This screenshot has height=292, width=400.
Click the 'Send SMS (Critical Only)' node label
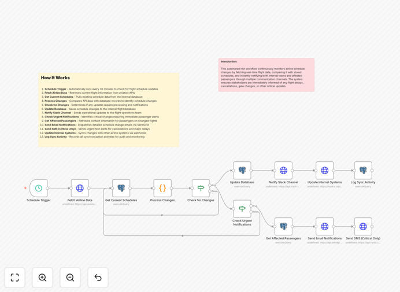(x=363, y=238)
